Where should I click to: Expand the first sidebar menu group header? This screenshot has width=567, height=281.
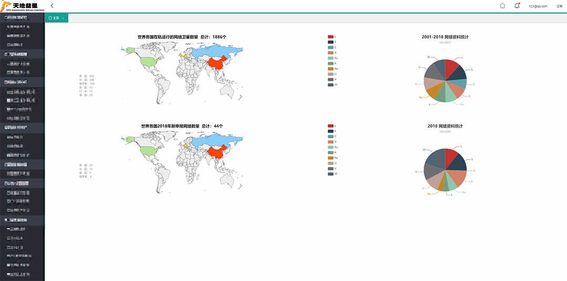point(22,17)
